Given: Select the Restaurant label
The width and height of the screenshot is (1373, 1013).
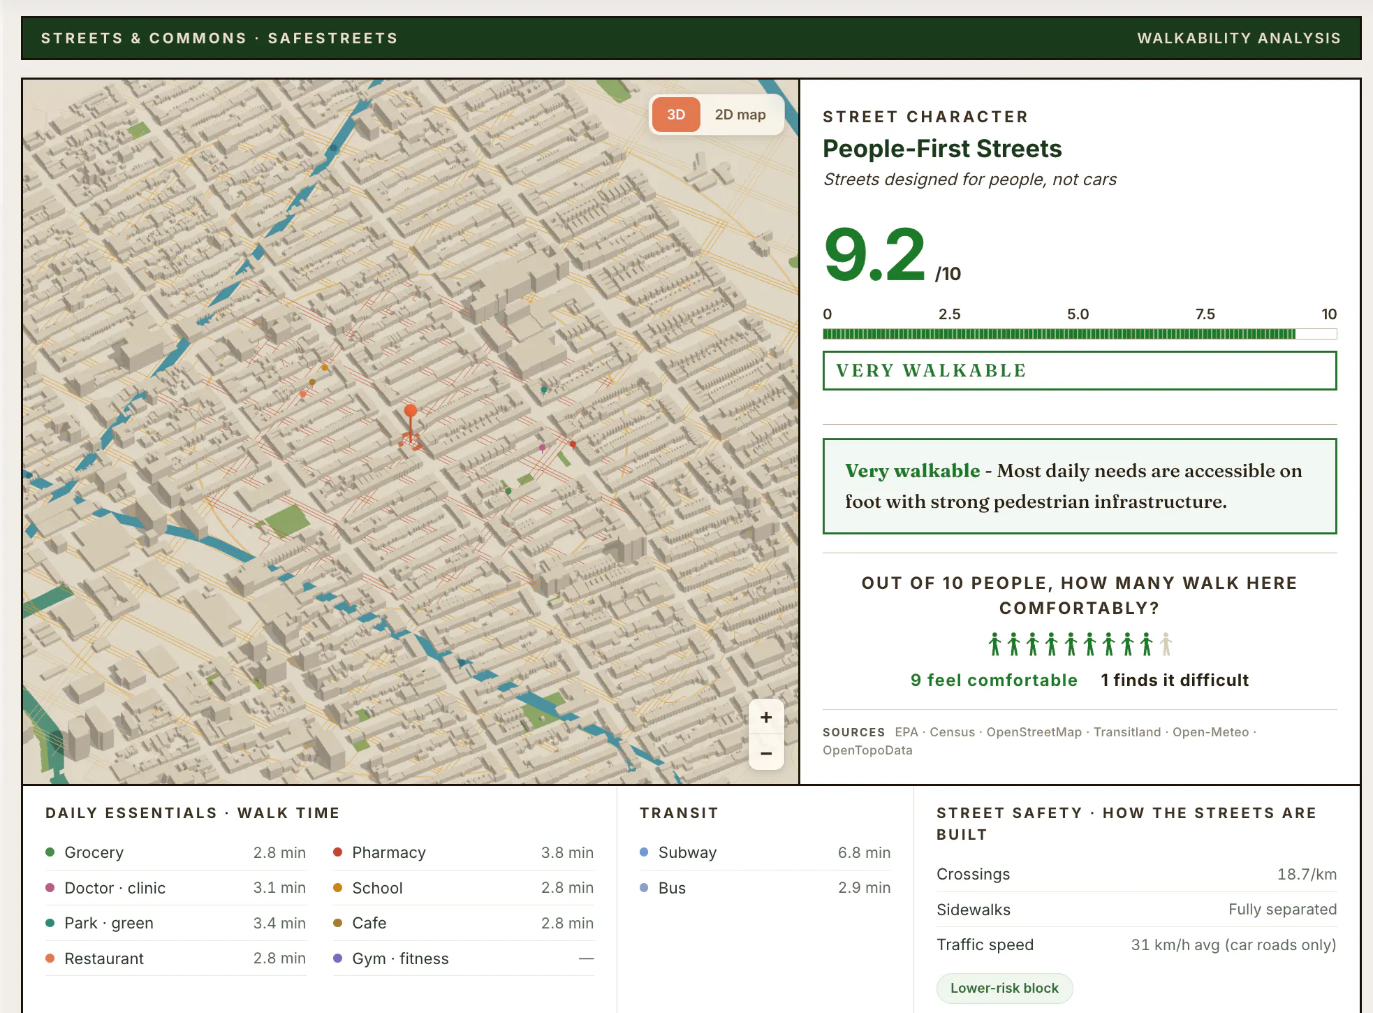Looking at the screenshot, I should tap(104, 959).
